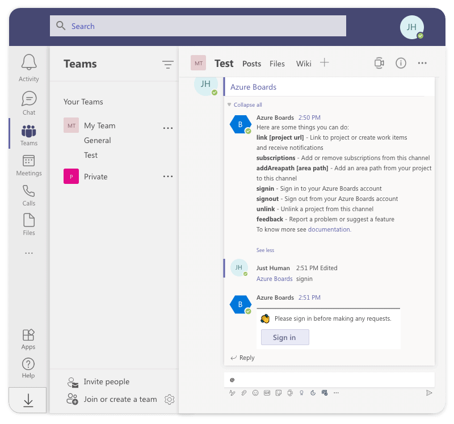
Task: Open the Activity feed
Action: pos(28,67)
